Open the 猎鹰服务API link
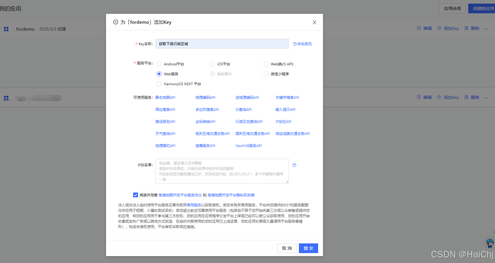This screenshot has height=263, width=495. pos(205,146)
